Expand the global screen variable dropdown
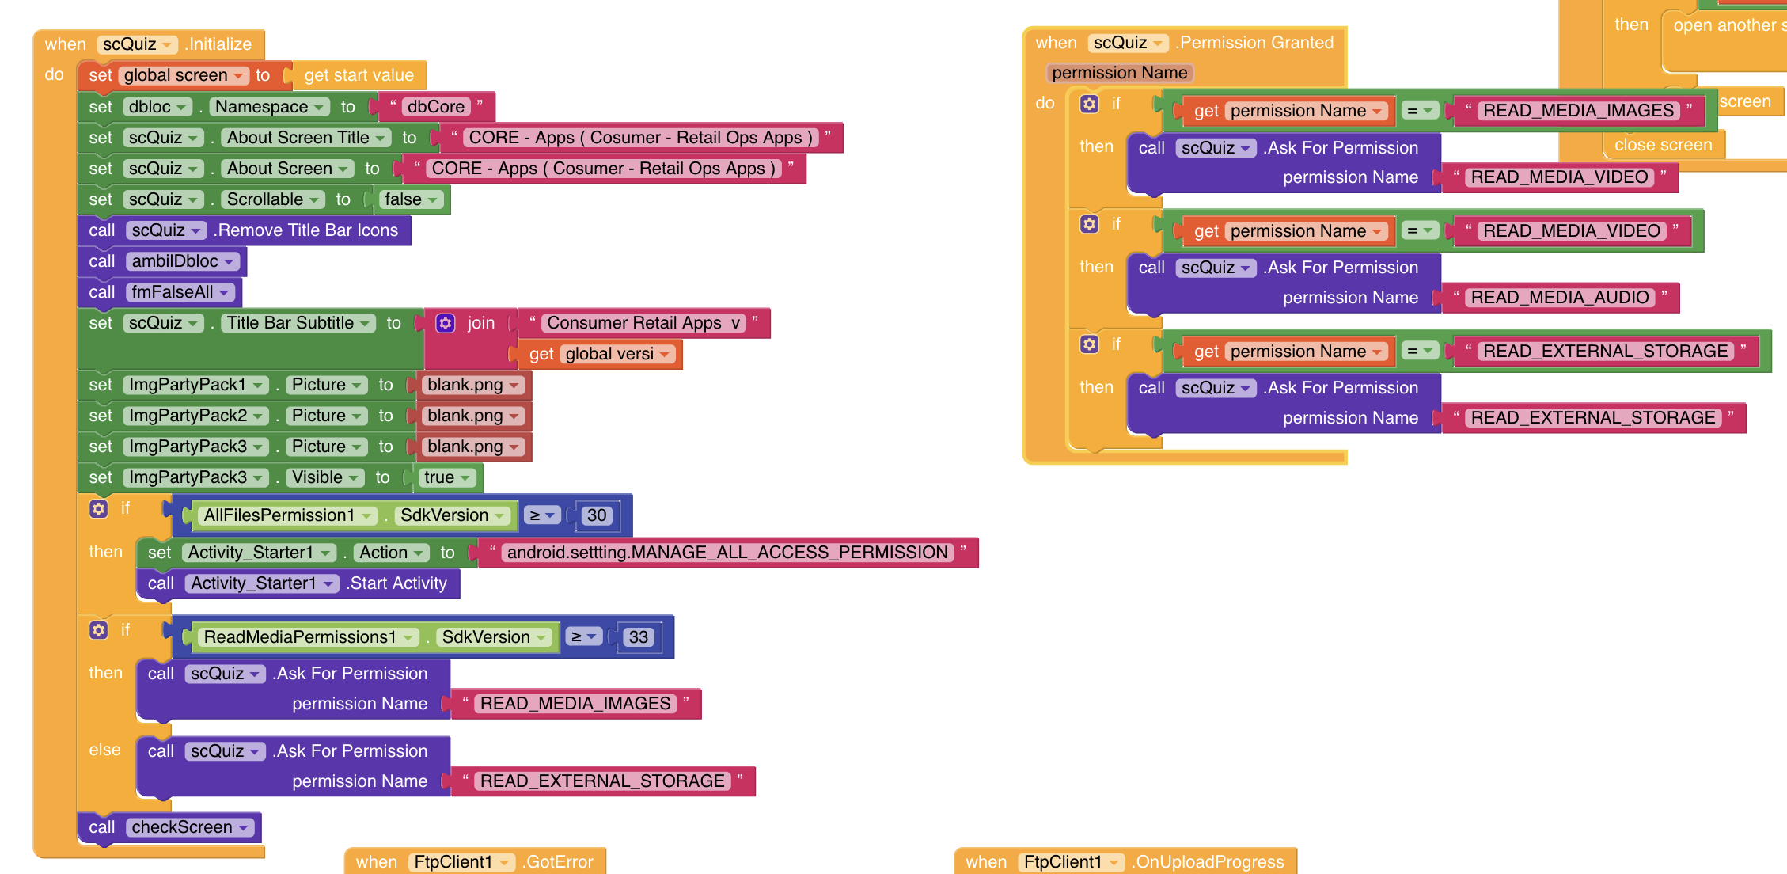Viewport: 1787px width, 874px height. tap(237, 76)
